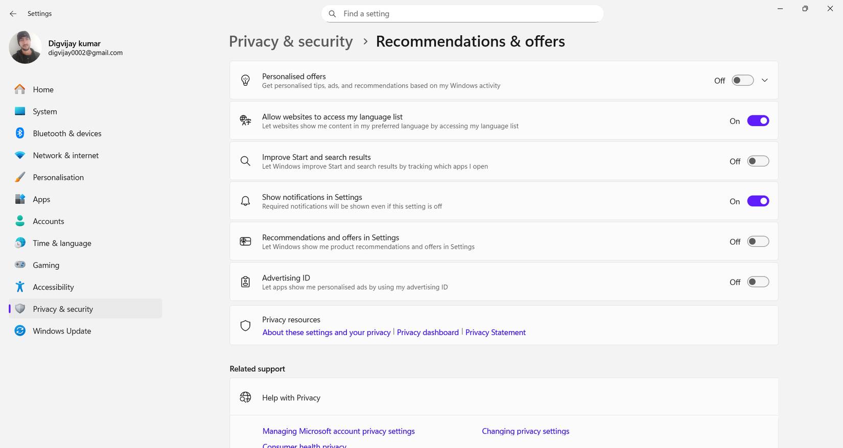
Task: Open the Apps settings page
Action: [41, 199]
